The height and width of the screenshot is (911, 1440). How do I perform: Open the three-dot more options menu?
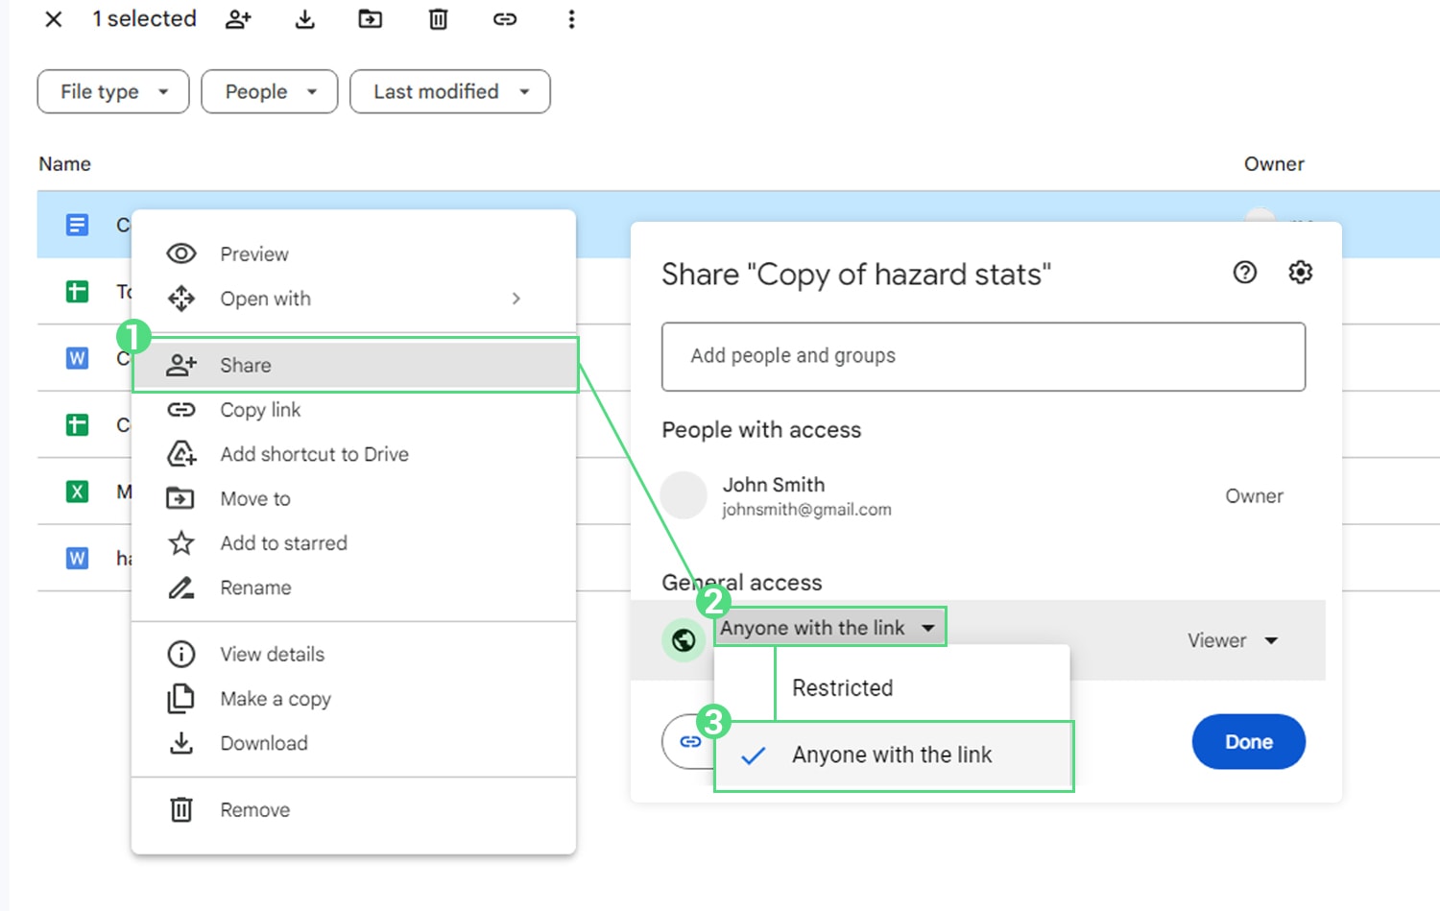[571, 19]
